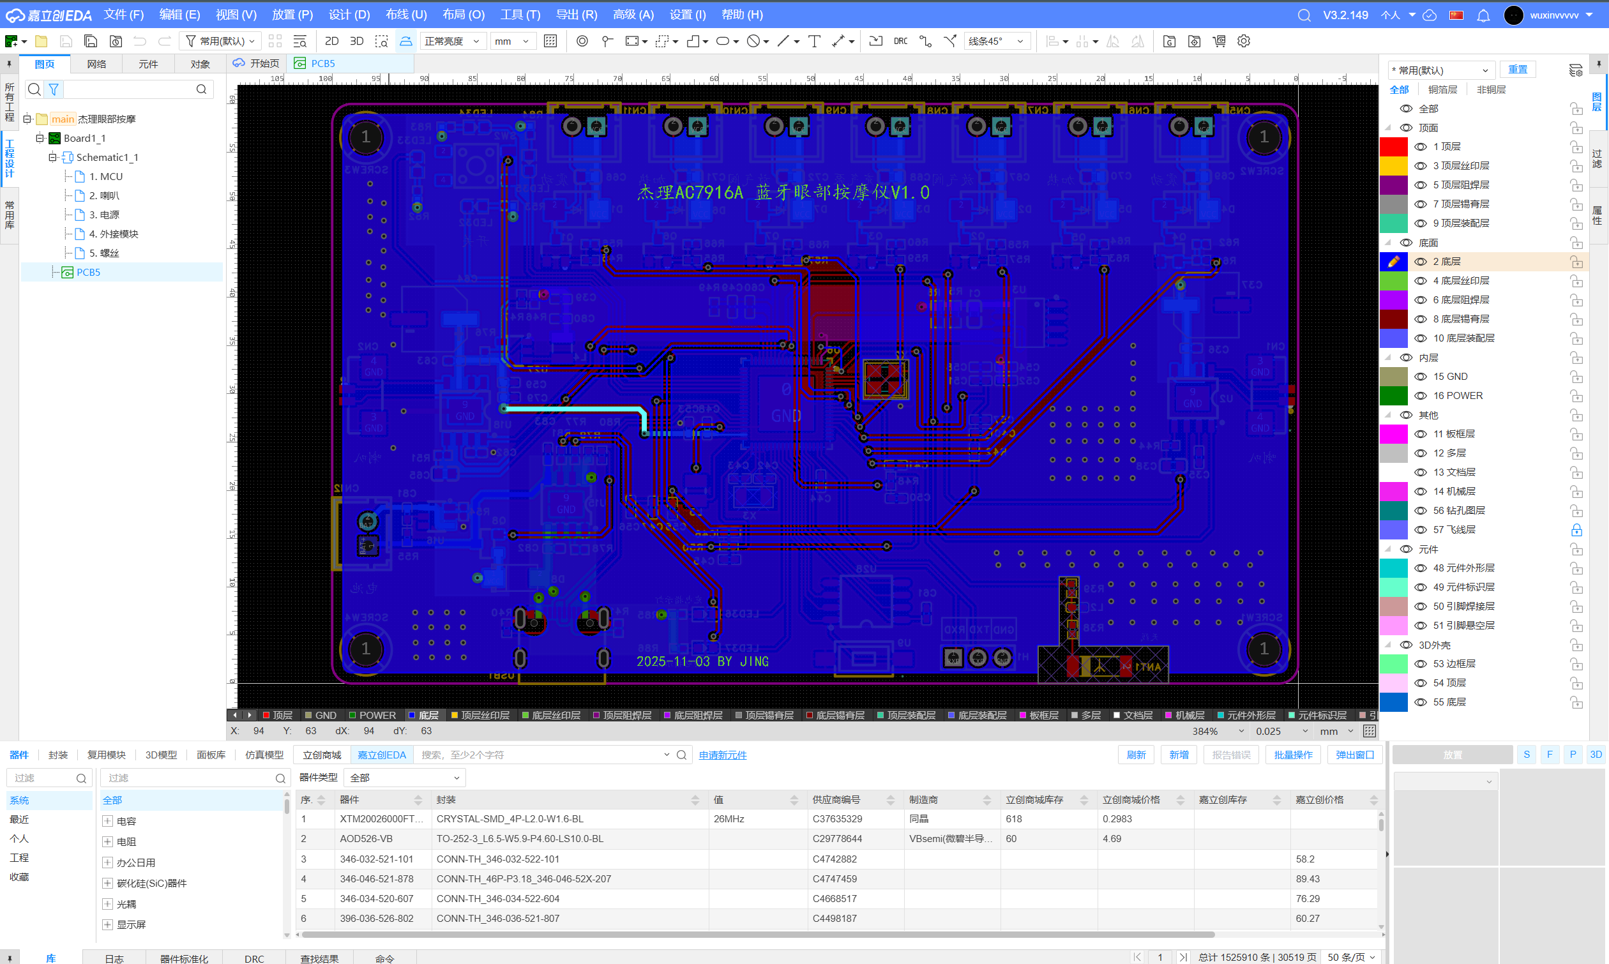Switch to 3D view
Screen dimensions: 1609x964
pos(357,41)
